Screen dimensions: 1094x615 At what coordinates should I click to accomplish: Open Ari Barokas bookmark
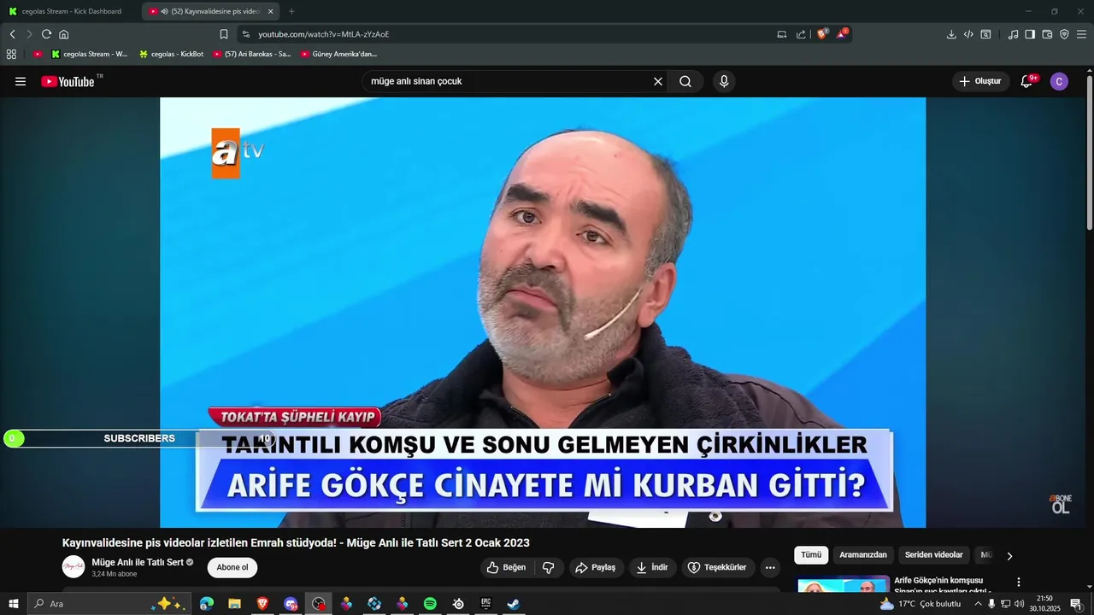[x=251, y=54]
